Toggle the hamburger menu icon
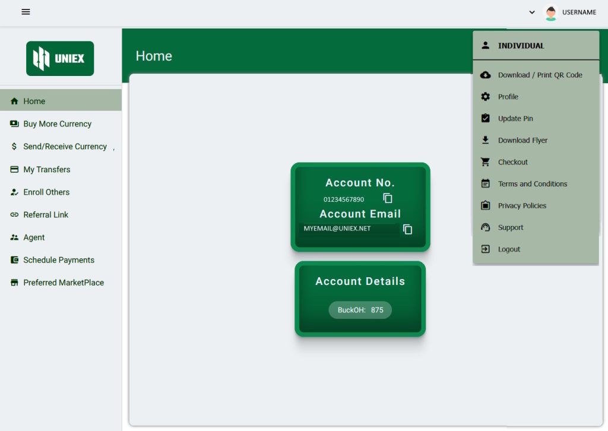608x431 pixels. coord(26,12)
